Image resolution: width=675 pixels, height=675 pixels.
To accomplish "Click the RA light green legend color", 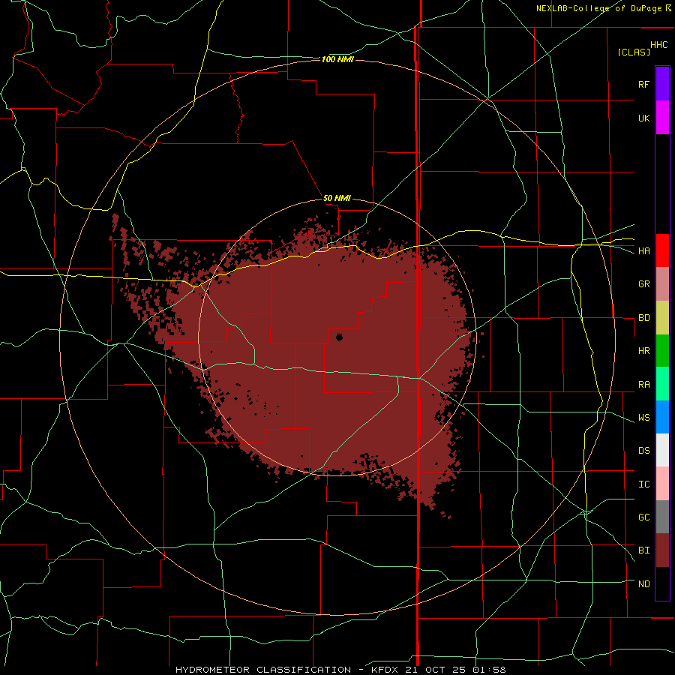I will click(662, 384).
